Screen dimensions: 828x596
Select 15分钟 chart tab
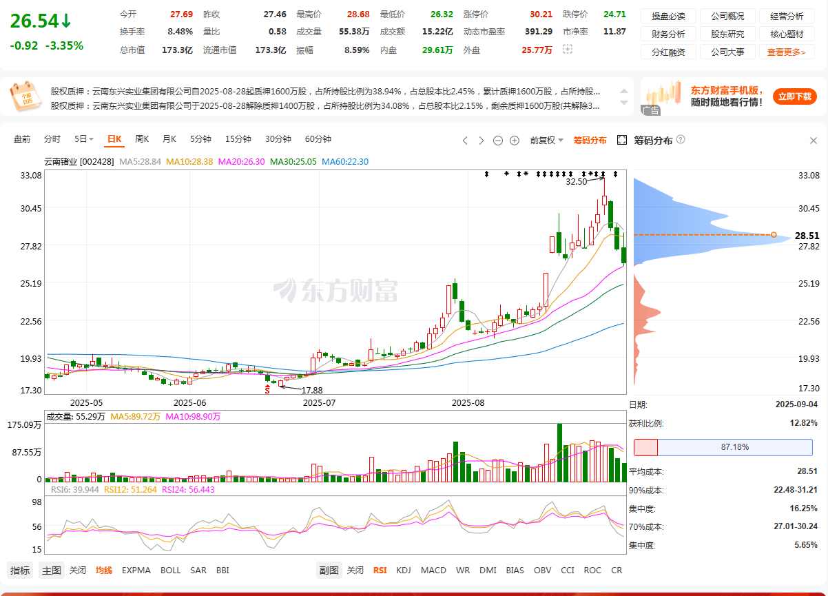click(238, 139)
